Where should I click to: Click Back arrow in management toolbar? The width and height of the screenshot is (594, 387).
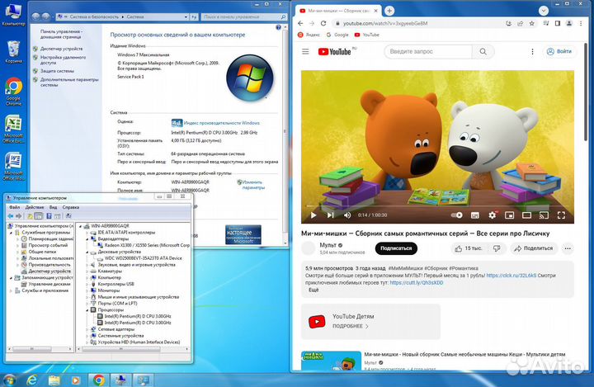(x=11, y=216)
